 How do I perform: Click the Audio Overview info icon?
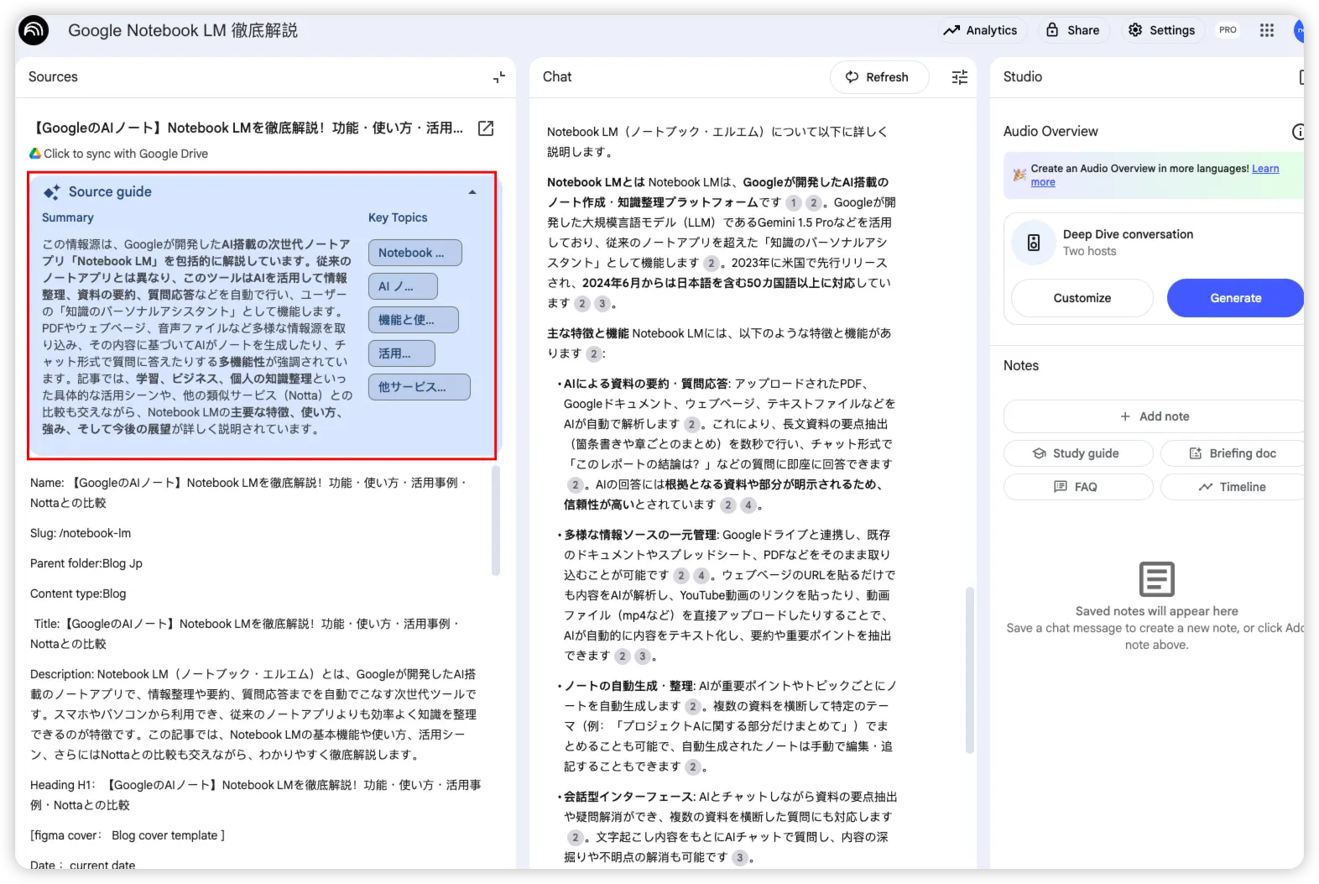coord(1298,132)
